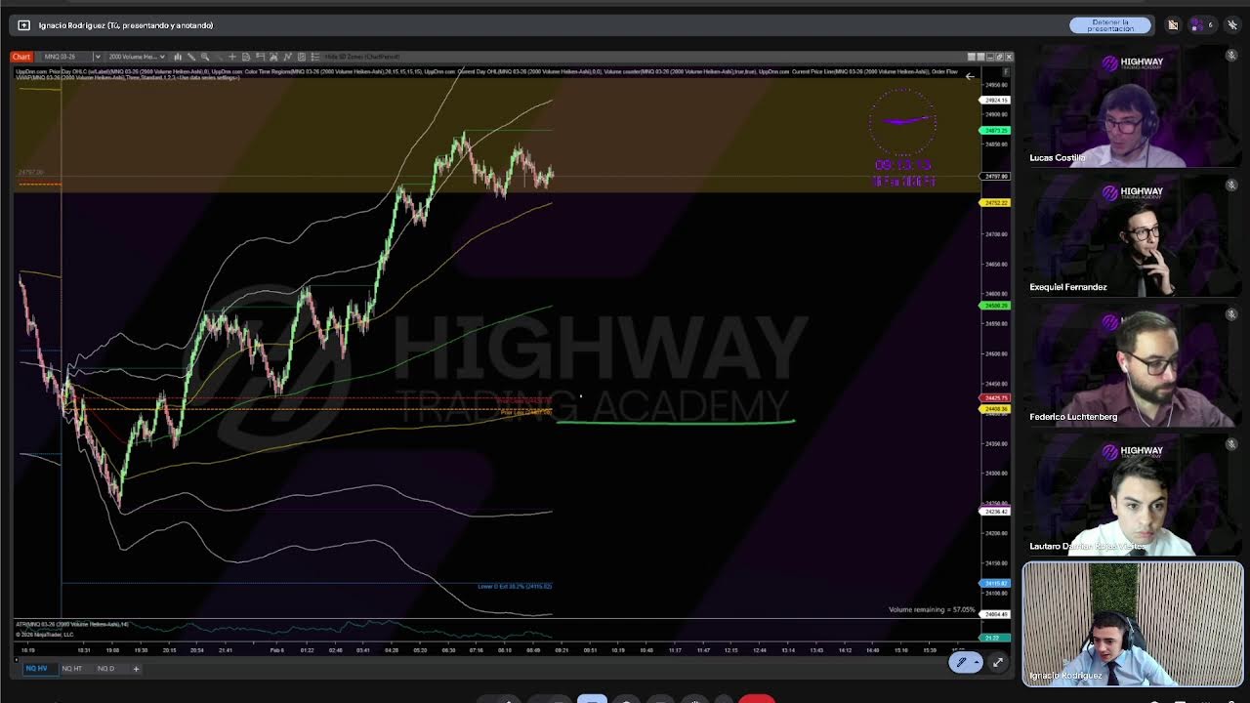Switch to the NQ HT tab
This screenshot has width=1250, height=703.
click(x=71, y=669)
